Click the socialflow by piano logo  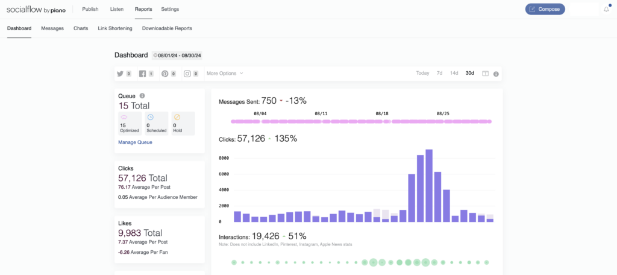click(36, 10)
